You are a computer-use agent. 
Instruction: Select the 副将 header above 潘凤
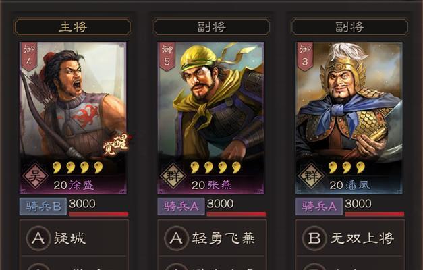[349, 27]
